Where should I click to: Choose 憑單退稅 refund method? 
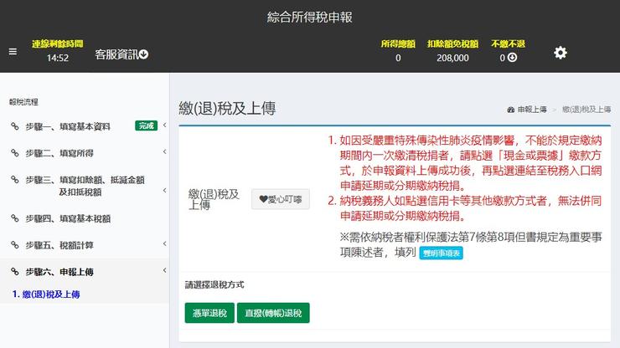click(209, 314)
